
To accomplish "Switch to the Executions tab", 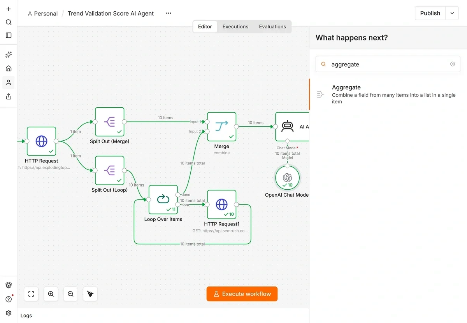I will point(235,26).
